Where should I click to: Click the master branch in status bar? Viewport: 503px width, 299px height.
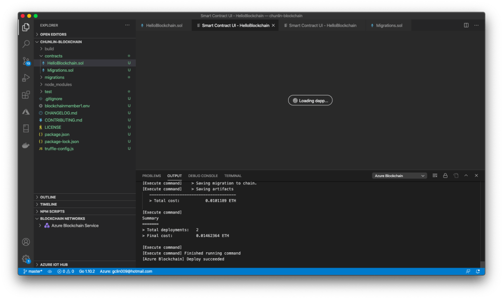(32, 271)
